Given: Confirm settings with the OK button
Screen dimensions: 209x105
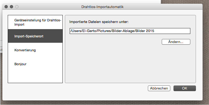Looking at the screenshot, I should [x=185, y=88].
